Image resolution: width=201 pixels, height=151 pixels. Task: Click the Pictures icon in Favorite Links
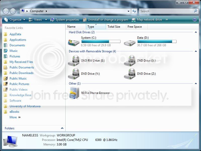(x=5, y=56)
